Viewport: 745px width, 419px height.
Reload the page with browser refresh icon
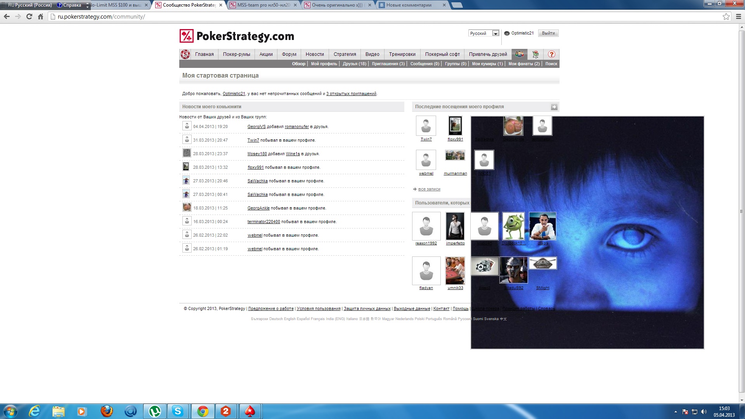click(29, 17)
